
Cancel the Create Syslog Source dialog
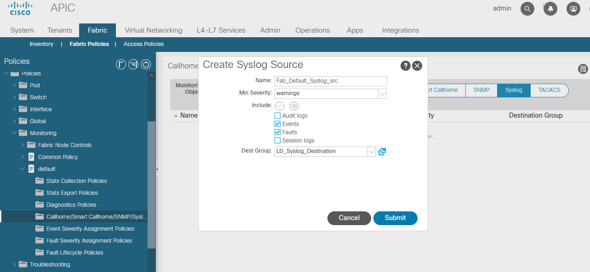(349, 218)
